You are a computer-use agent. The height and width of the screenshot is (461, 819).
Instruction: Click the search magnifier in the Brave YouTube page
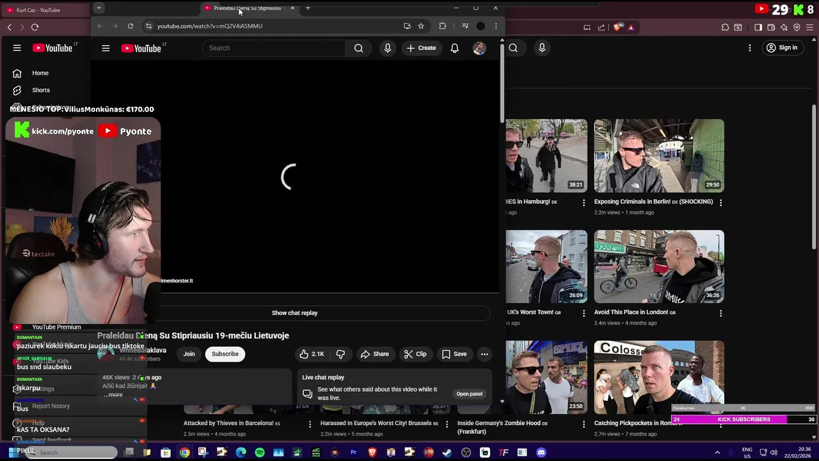(x=513, y=47)
